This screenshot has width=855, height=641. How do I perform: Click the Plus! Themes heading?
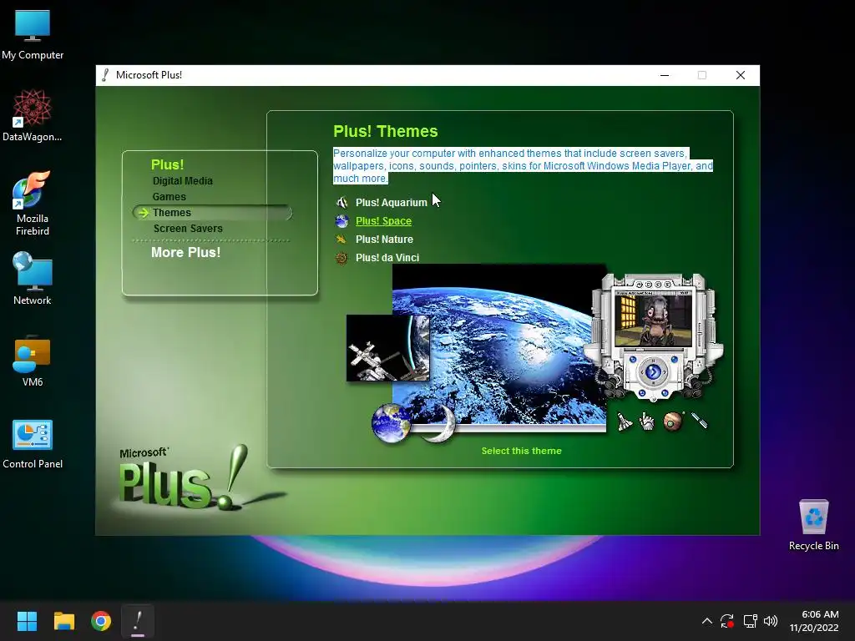click(x=386, y=131)
